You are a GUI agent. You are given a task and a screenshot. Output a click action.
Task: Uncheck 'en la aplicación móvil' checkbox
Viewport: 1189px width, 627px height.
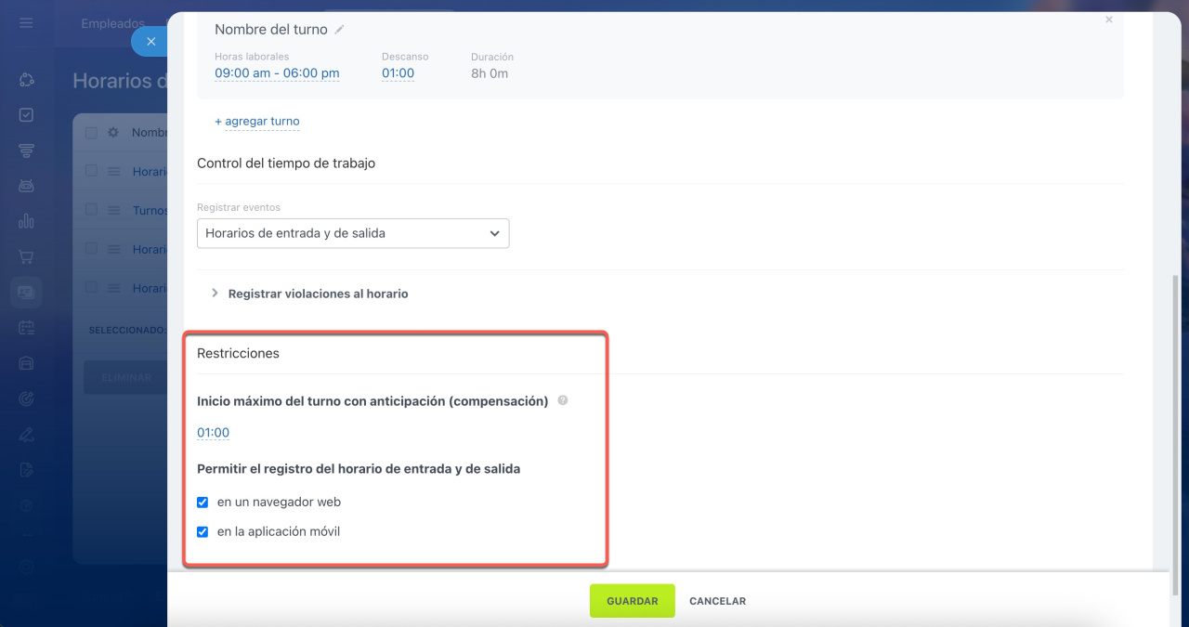coord(203,532)
